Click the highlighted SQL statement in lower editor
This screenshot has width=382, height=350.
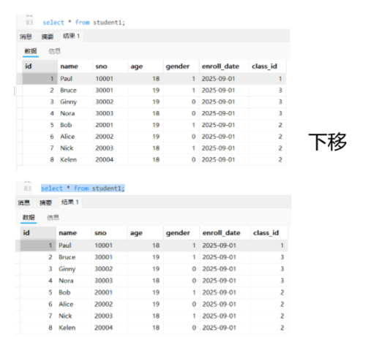coord(83,189)
